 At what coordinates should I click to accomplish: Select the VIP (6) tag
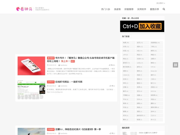[x=156, y=67]
